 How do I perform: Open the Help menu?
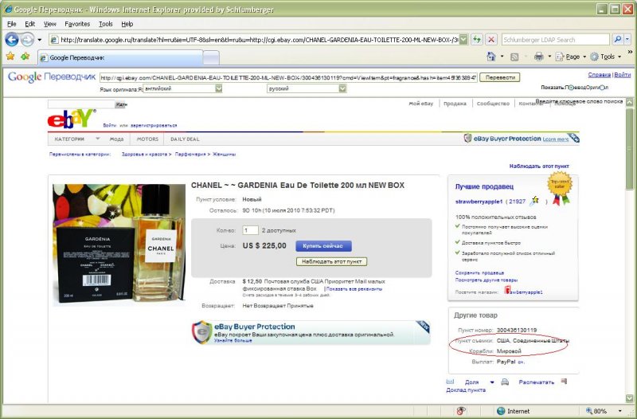[127, 24]
